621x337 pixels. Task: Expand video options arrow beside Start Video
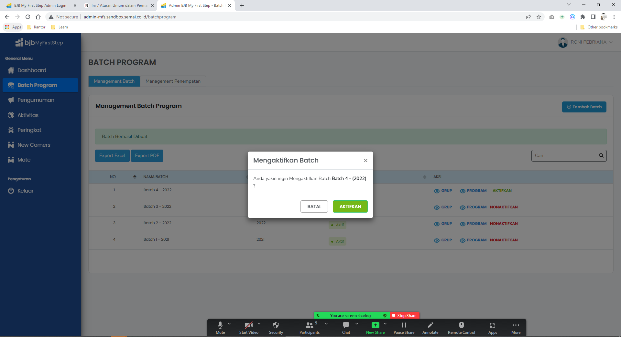coord(259,324)
